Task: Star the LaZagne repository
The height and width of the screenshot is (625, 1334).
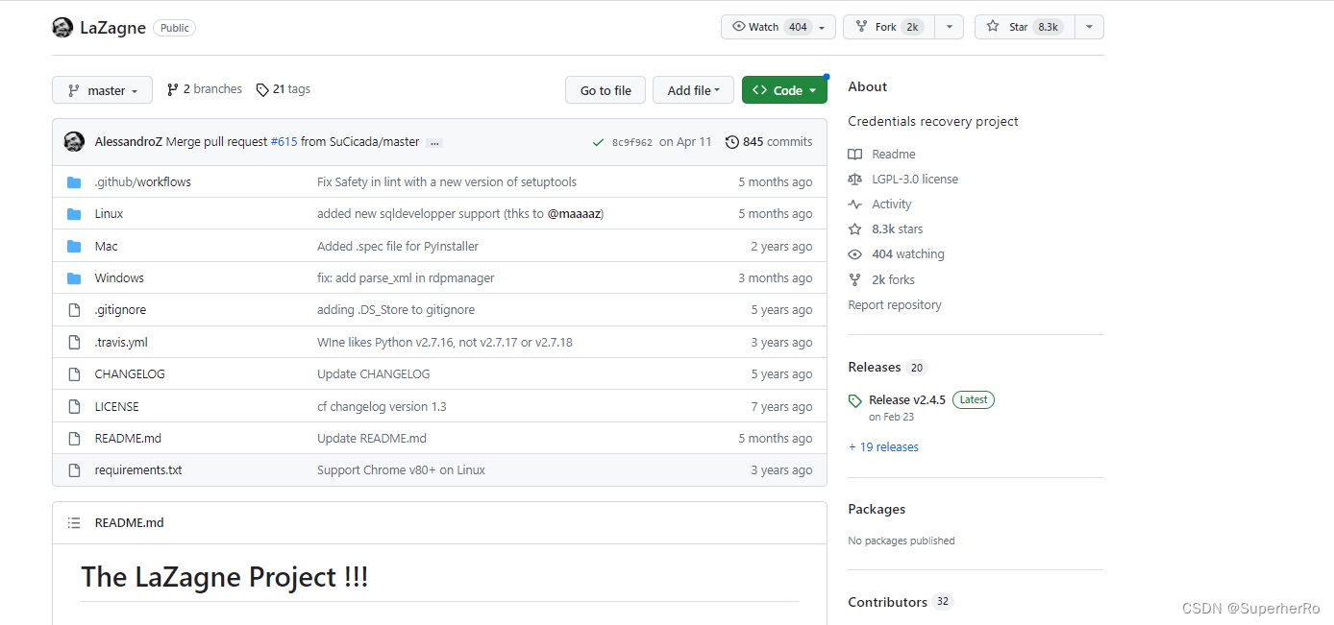Action: [1025, 27]
